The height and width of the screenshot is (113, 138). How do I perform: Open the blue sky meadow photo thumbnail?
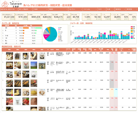[x=34, y=65]
